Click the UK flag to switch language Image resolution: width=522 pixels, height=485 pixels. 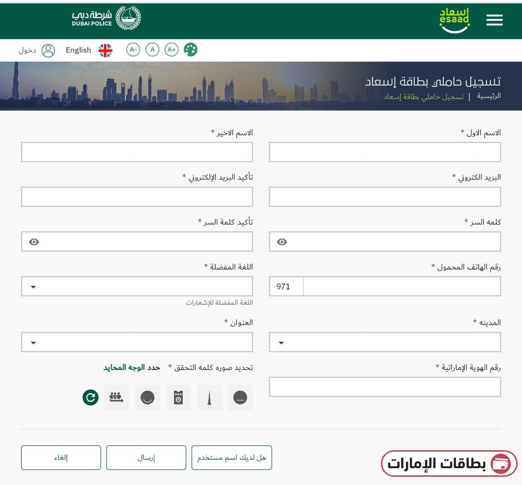[106, 50]
